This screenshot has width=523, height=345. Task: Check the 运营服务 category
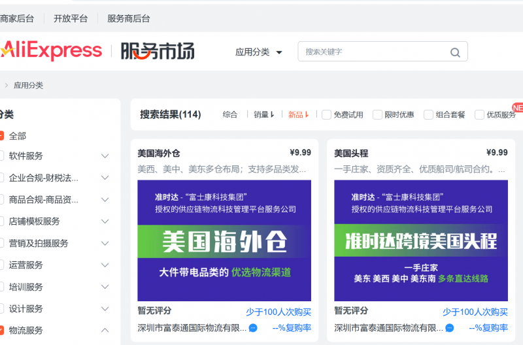(x=1, y=265)
